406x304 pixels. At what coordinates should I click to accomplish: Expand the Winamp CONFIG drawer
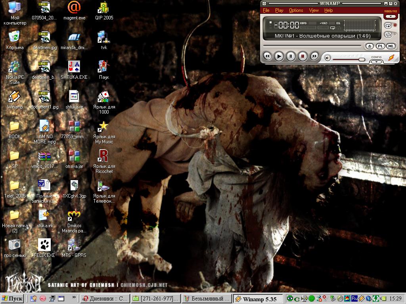(376, 62)
